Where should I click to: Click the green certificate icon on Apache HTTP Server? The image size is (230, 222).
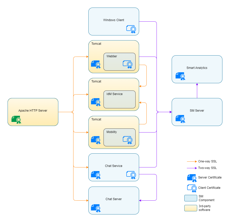(x=16, y=119)
